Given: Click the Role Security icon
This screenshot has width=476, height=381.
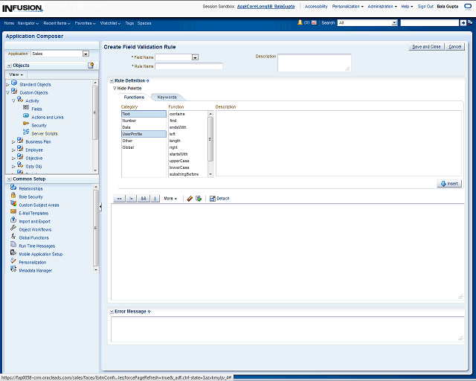Looking at the screenshot, I should click(13, 196).
